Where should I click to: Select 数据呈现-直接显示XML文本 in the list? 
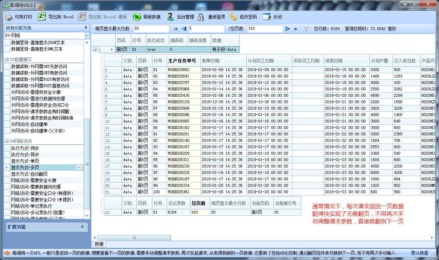pos(37,49)
